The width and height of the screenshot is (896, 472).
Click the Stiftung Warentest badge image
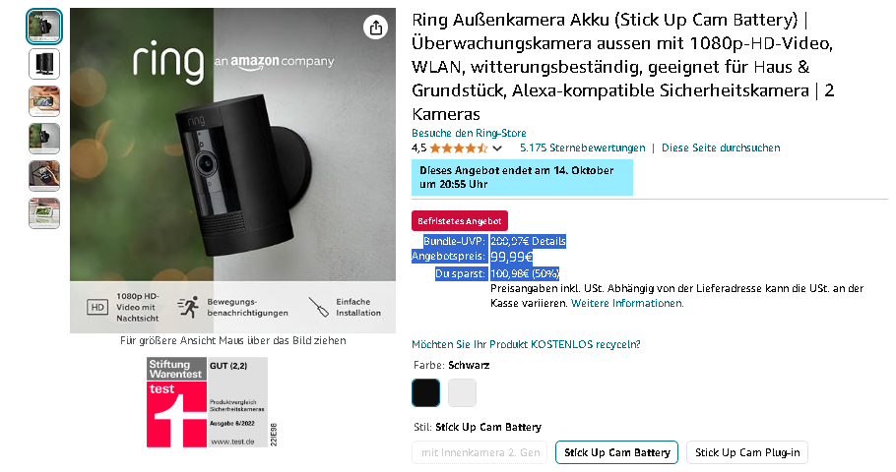[207, 402]
